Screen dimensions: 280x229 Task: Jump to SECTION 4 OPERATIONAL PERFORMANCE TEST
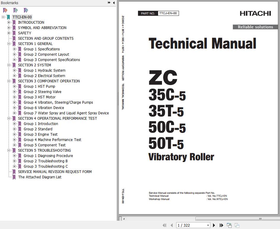click(x=58, y=118)
